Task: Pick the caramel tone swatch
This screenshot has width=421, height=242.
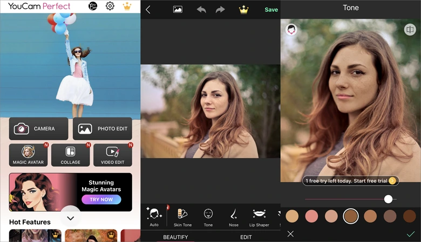Action: click(370, 216)
